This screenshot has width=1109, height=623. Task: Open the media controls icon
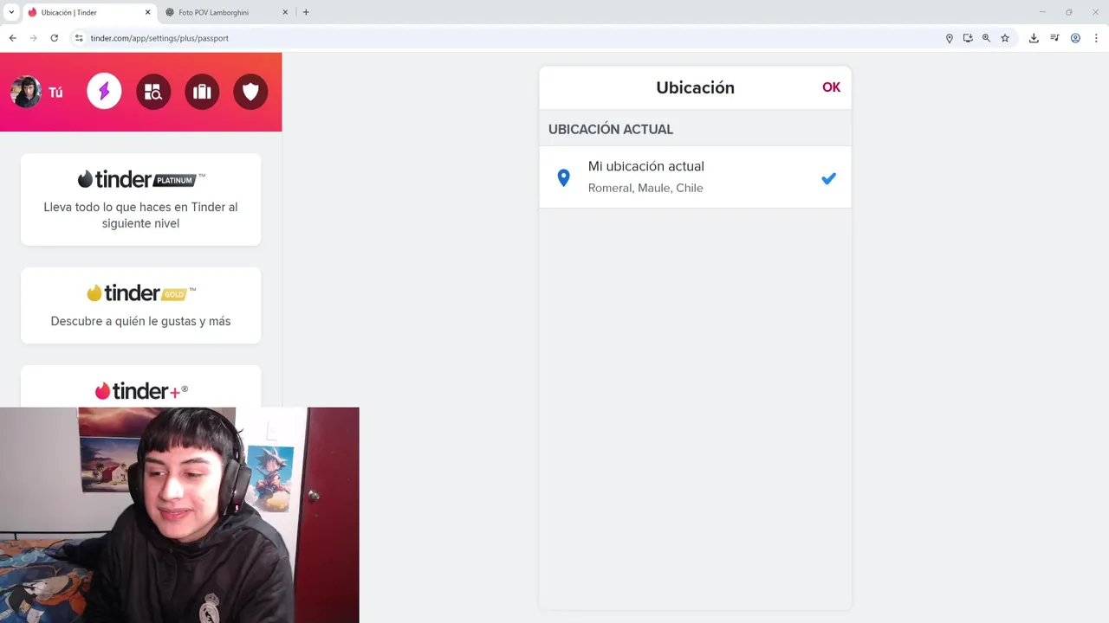pos(1054,38)
